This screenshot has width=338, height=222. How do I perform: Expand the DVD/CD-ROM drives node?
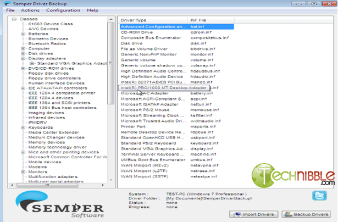[x=23, y=69]
